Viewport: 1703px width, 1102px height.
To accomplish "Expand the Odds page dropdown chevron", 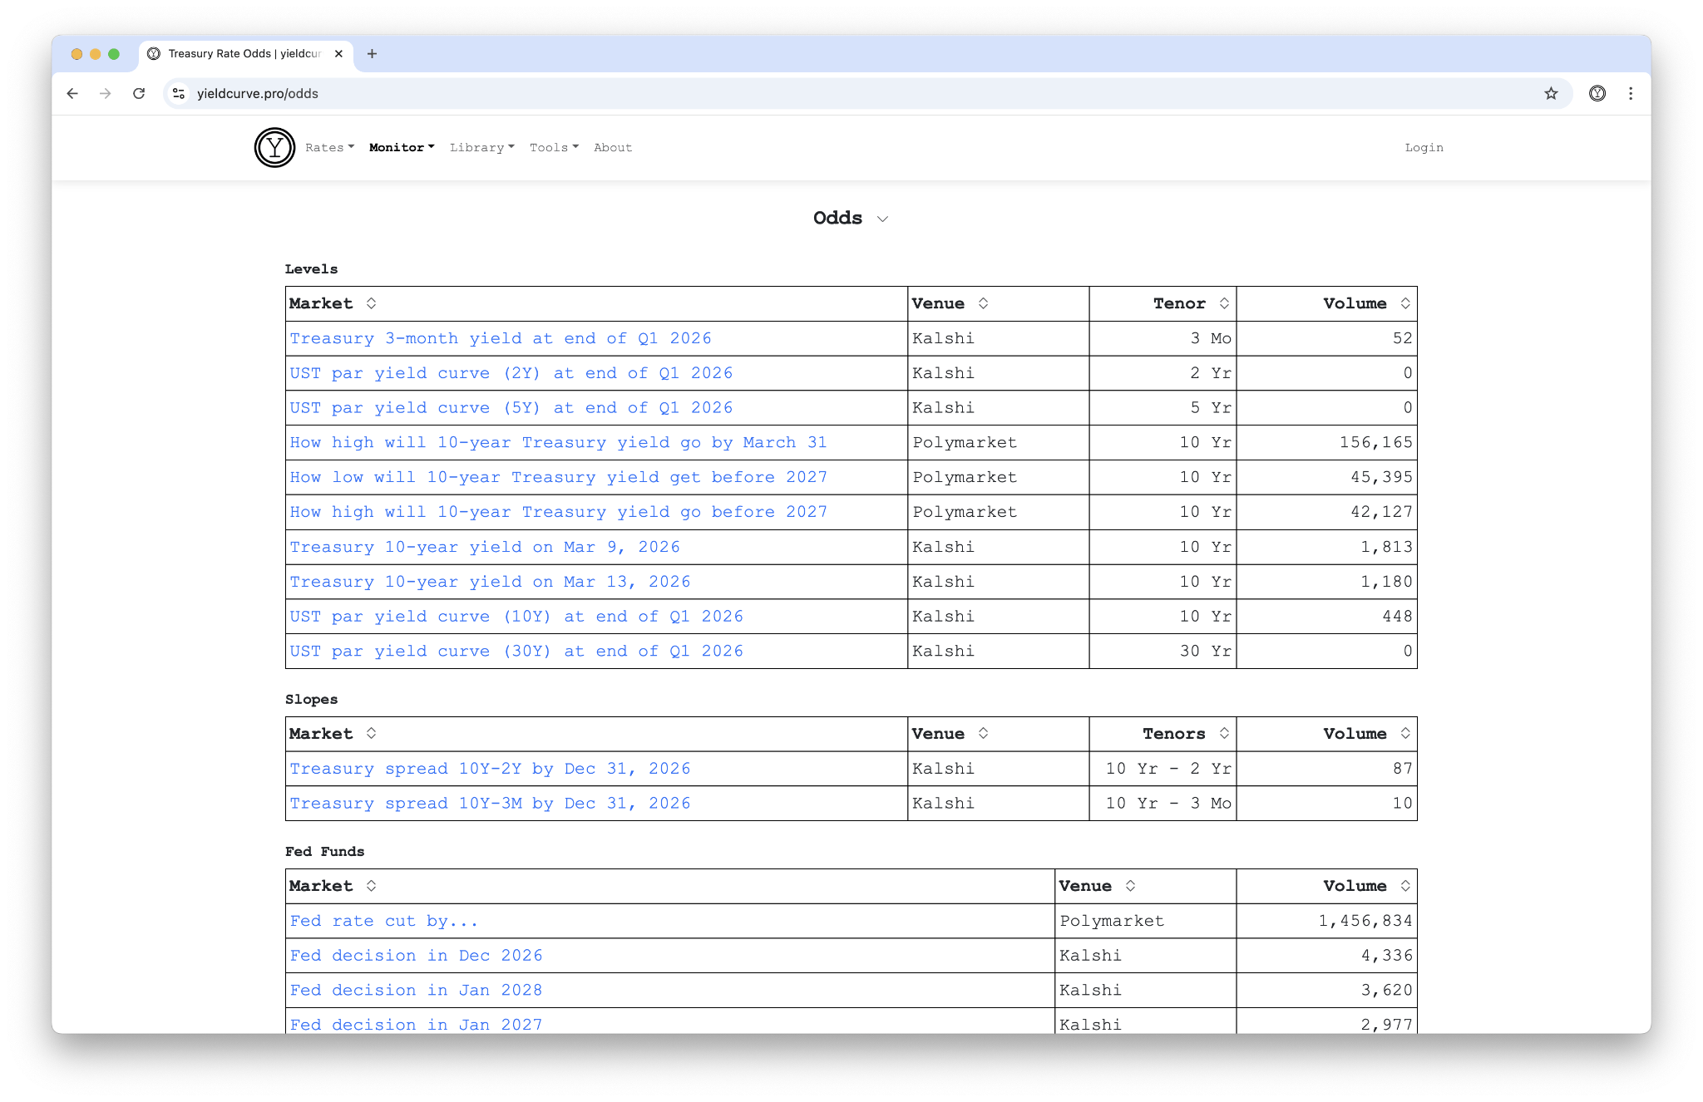I will click(x=882, y=219).
